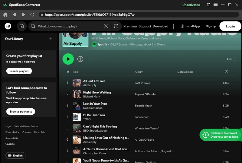Open the Support link

[145, 26]
